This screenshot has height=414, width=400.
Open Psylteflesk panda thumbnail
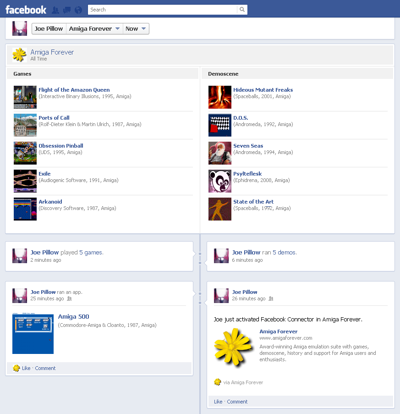[220, 181]
